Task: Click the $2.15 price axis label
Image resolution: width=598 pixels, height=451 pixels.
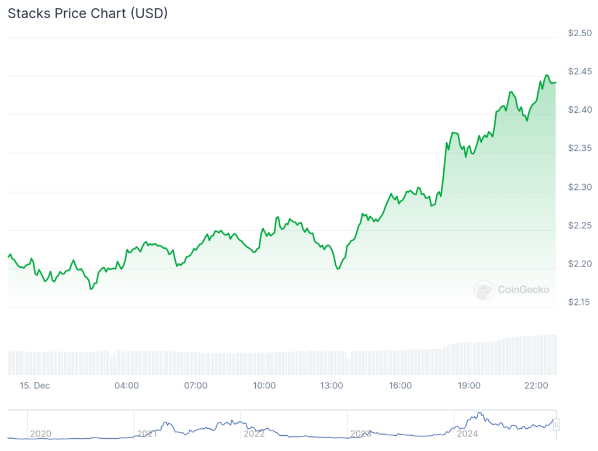Action: (x=580, y=303)
